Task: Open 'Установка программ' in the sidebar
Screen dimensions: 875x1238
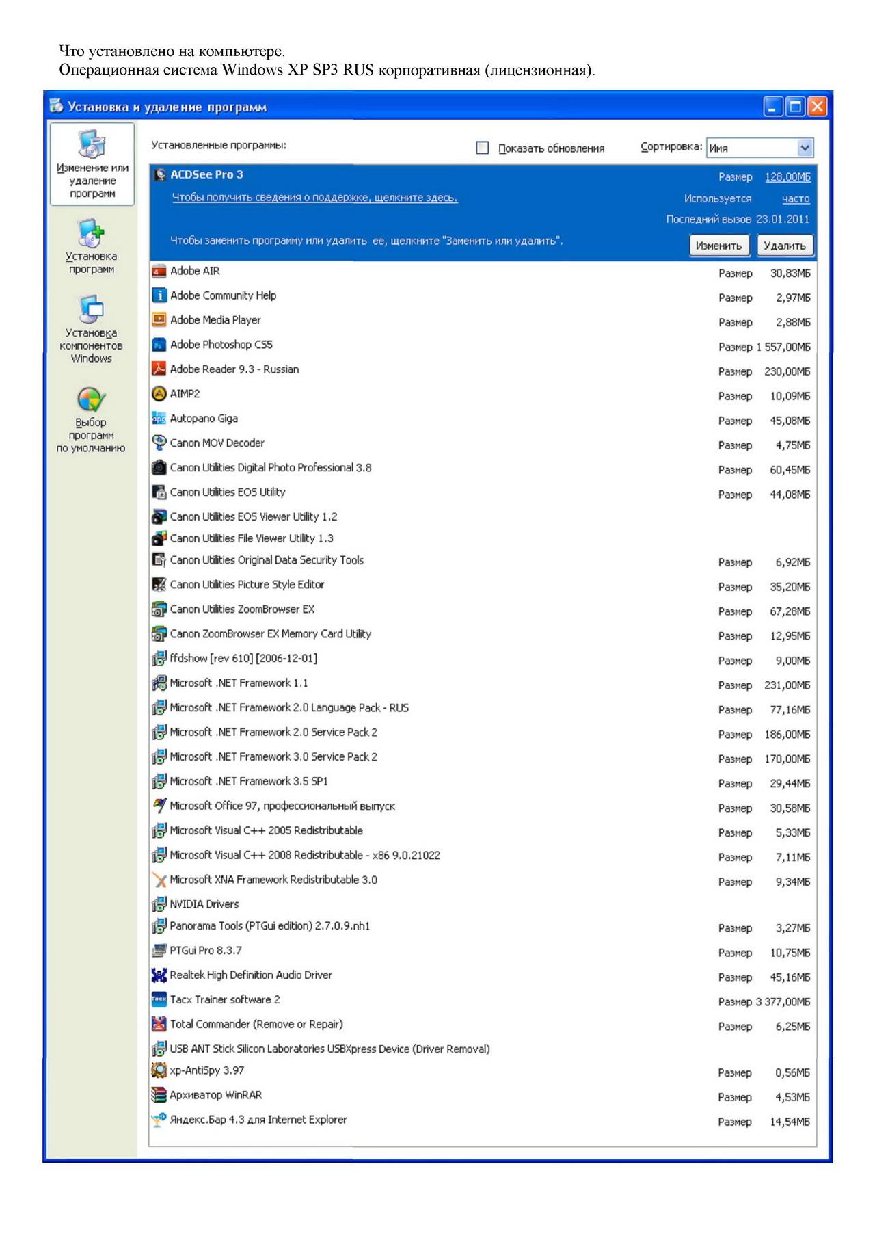Action: pos(92,247)
